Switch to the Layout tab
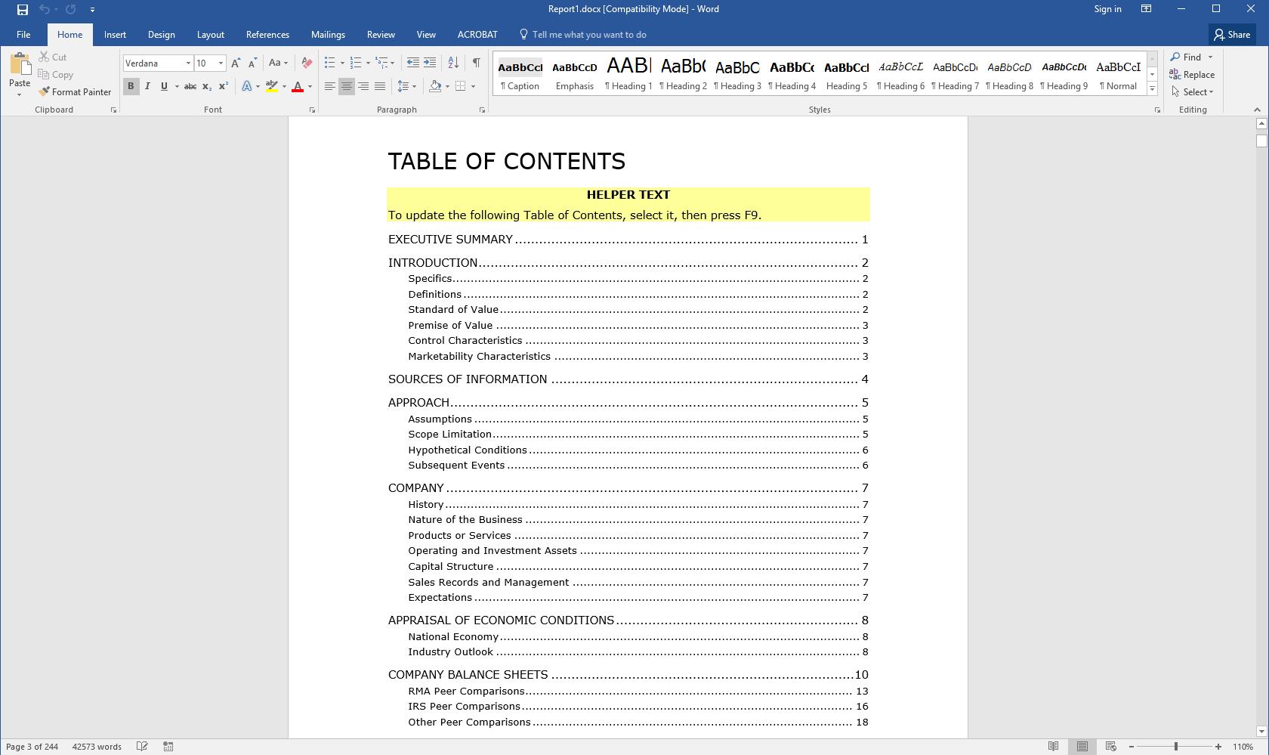Viewport: 1269px width, 755px height. 210,35
